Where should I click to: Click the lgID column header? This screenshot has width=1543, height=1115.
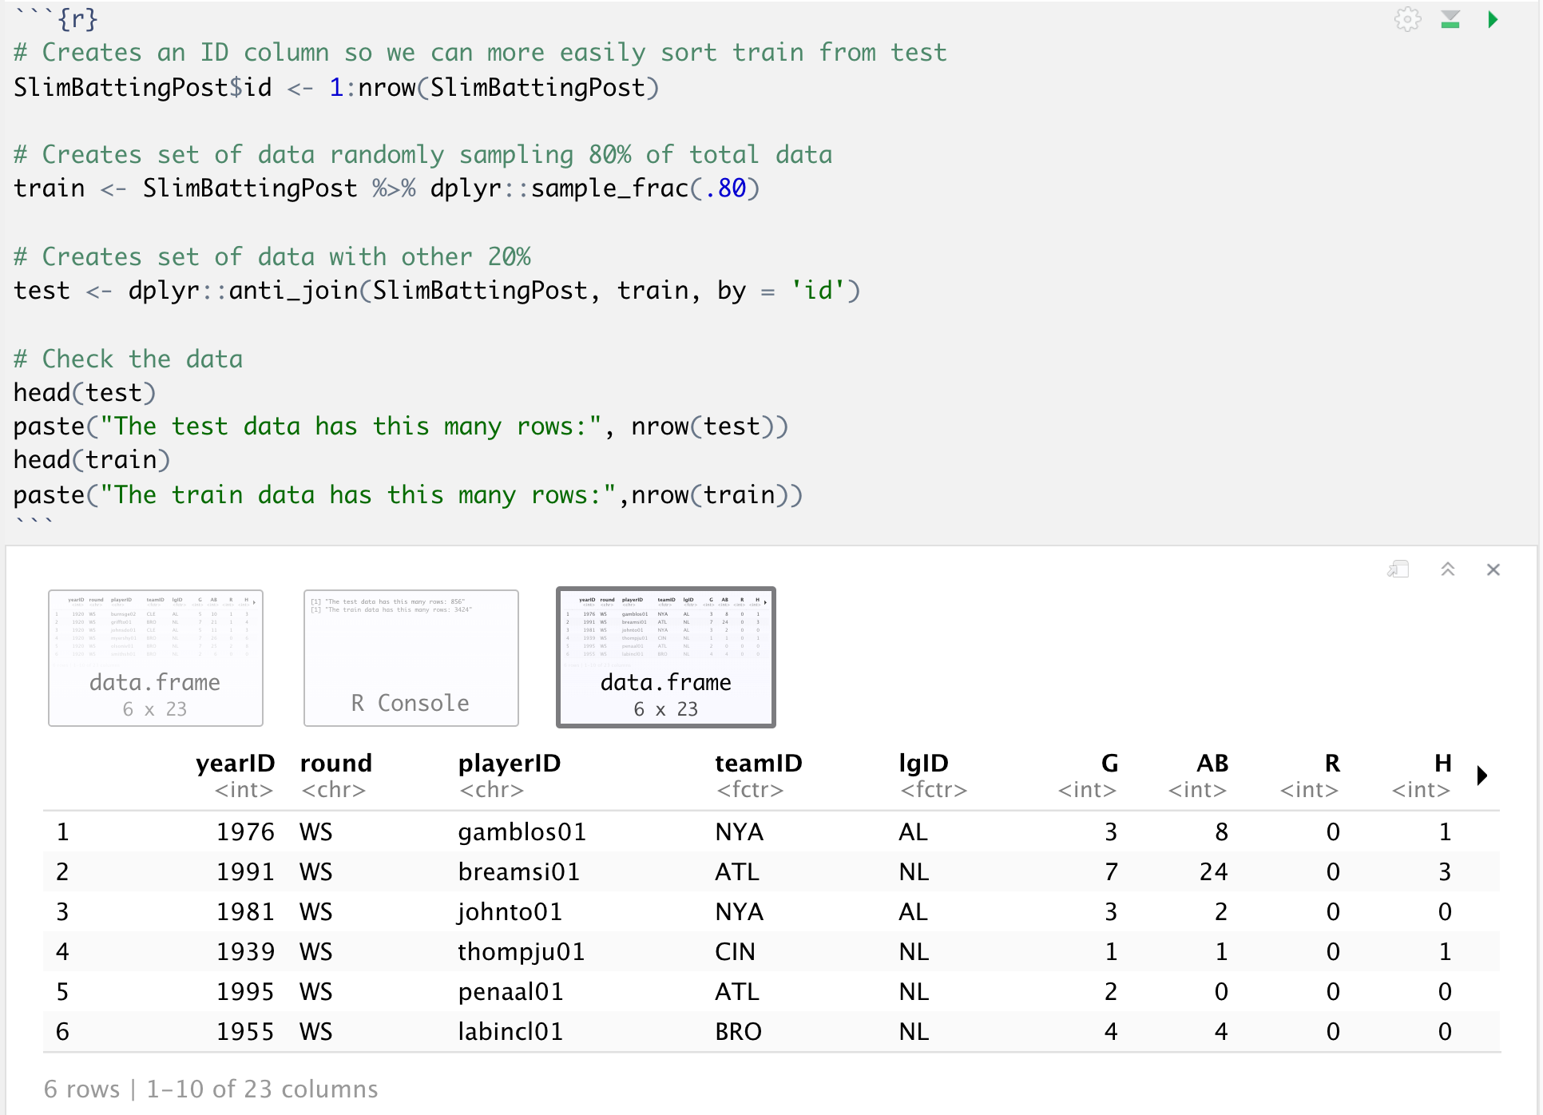point(923,763)
